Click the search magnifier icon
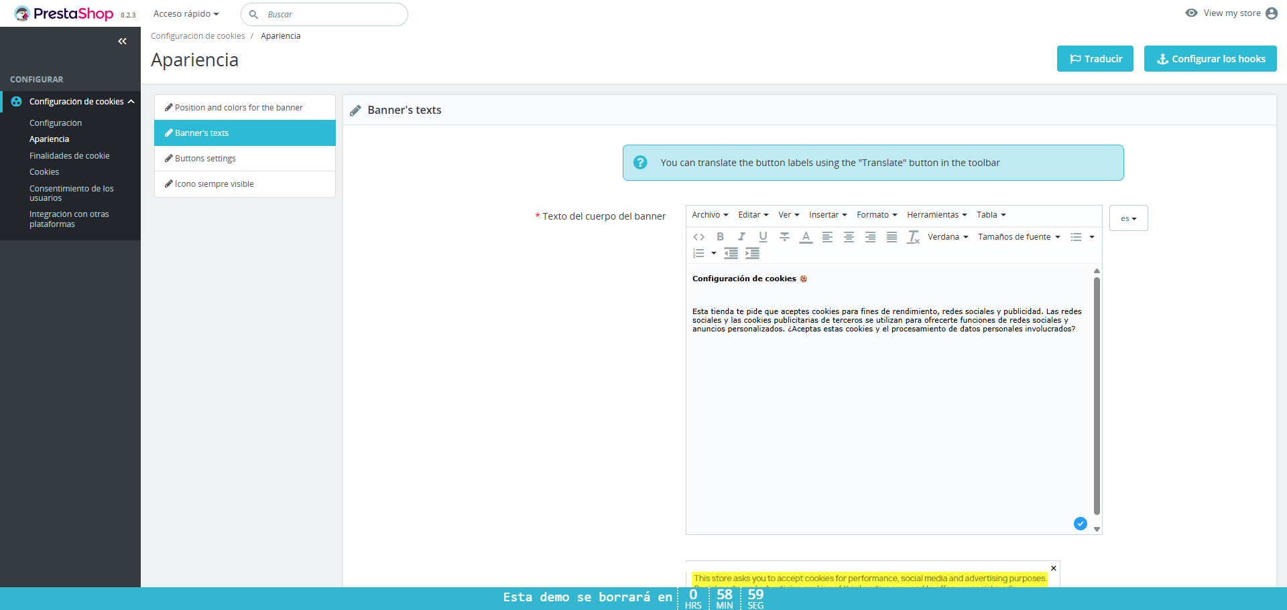The image size is (1287, 610). 253,14
